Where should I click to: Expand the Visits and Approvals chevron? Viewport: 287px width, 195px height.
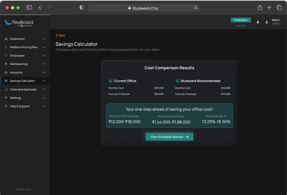tap(44, 89)
